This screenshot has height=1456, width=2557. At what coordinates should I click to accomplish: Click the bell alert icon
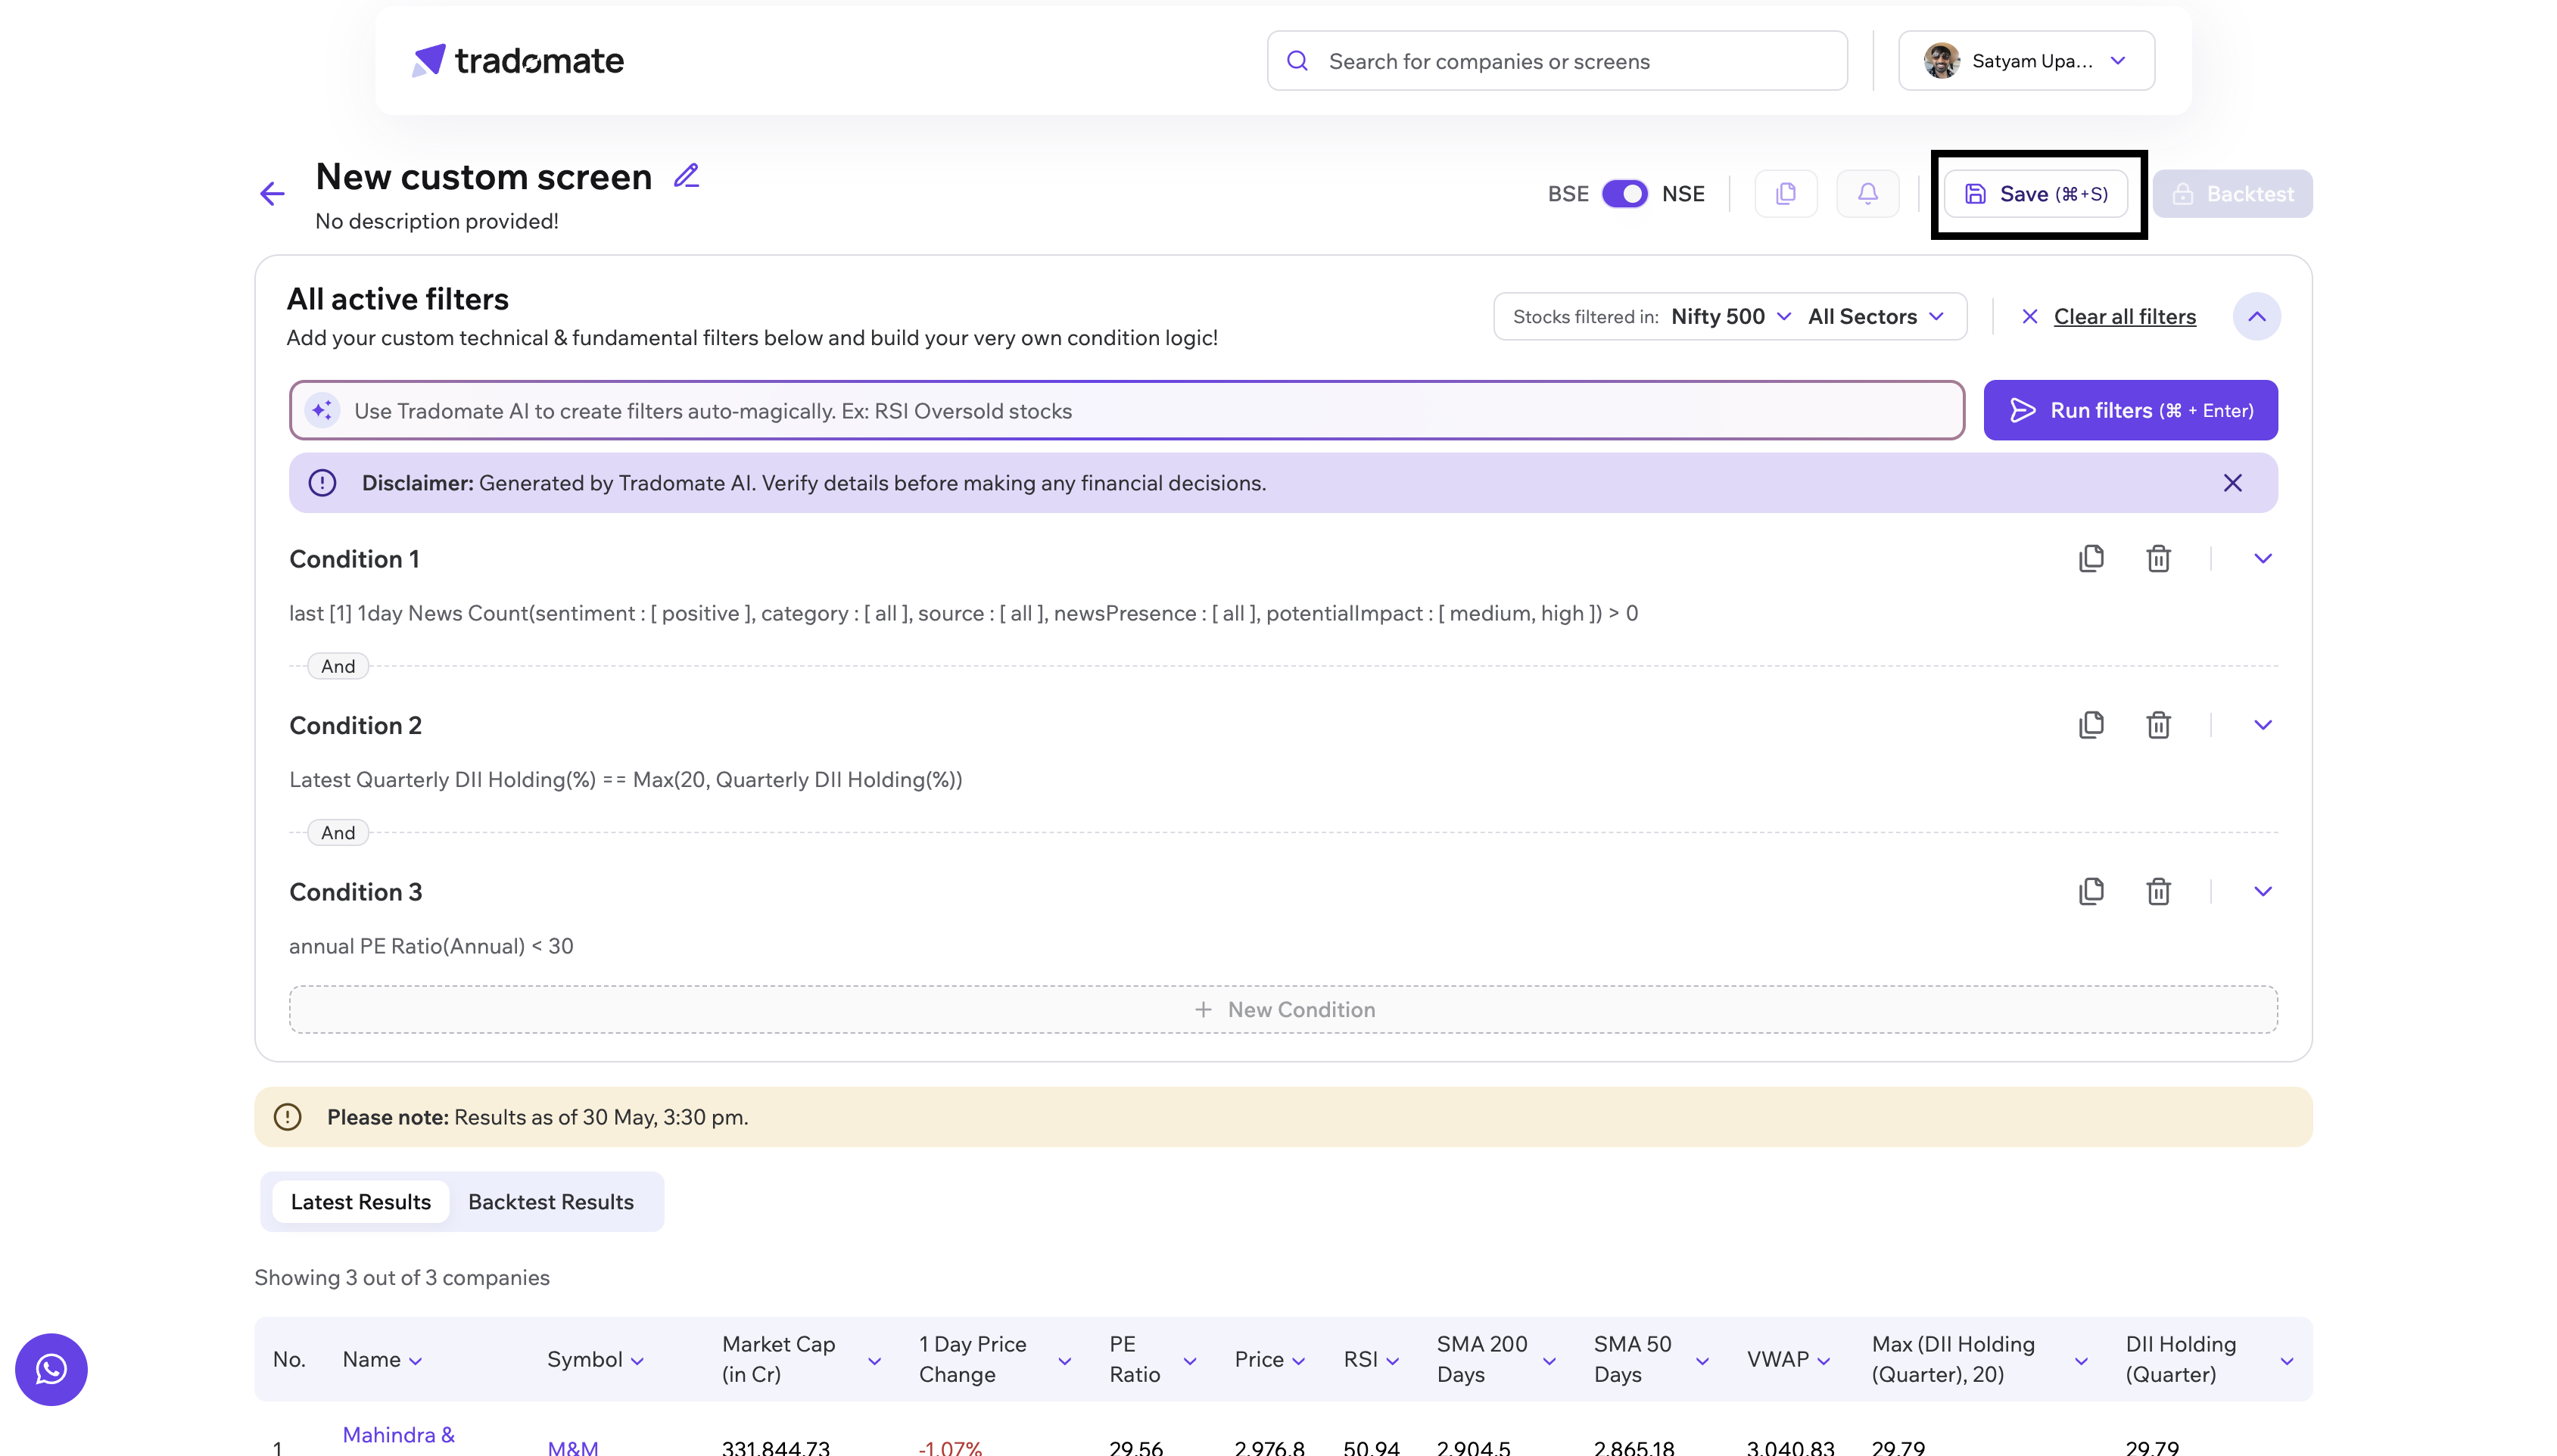(x=1867, y=194)
